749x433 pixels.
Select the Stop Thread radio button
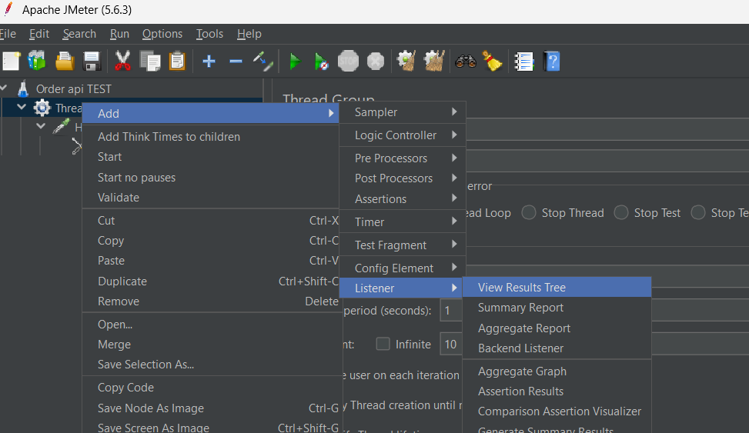(x=529, y=212)
